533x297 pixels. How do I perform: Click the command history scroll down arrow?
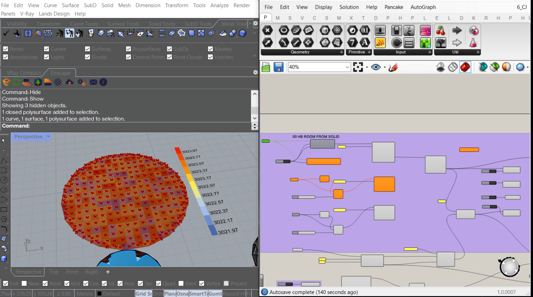[x=255, y=118]
